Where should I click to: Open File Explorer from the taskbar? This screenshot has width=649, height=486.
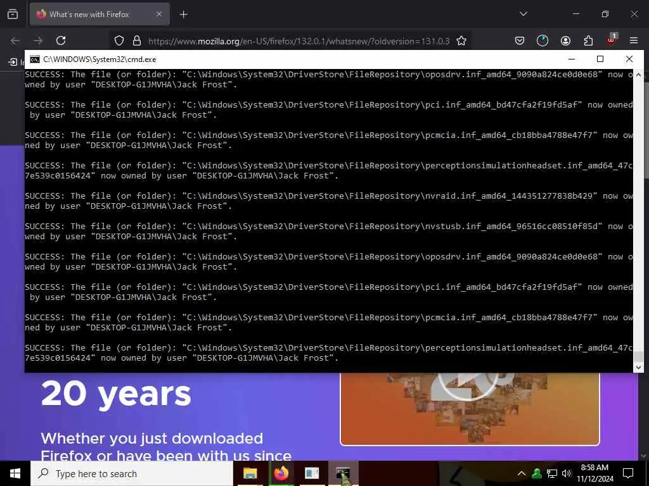coord(250,473)
